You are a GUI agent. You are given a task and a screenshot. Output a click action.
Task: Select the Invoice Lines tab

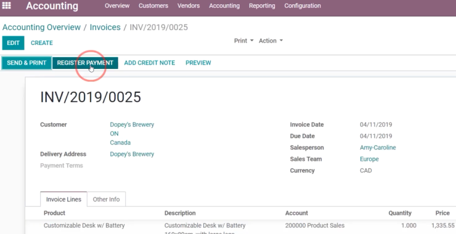click(x=63, y=200)
